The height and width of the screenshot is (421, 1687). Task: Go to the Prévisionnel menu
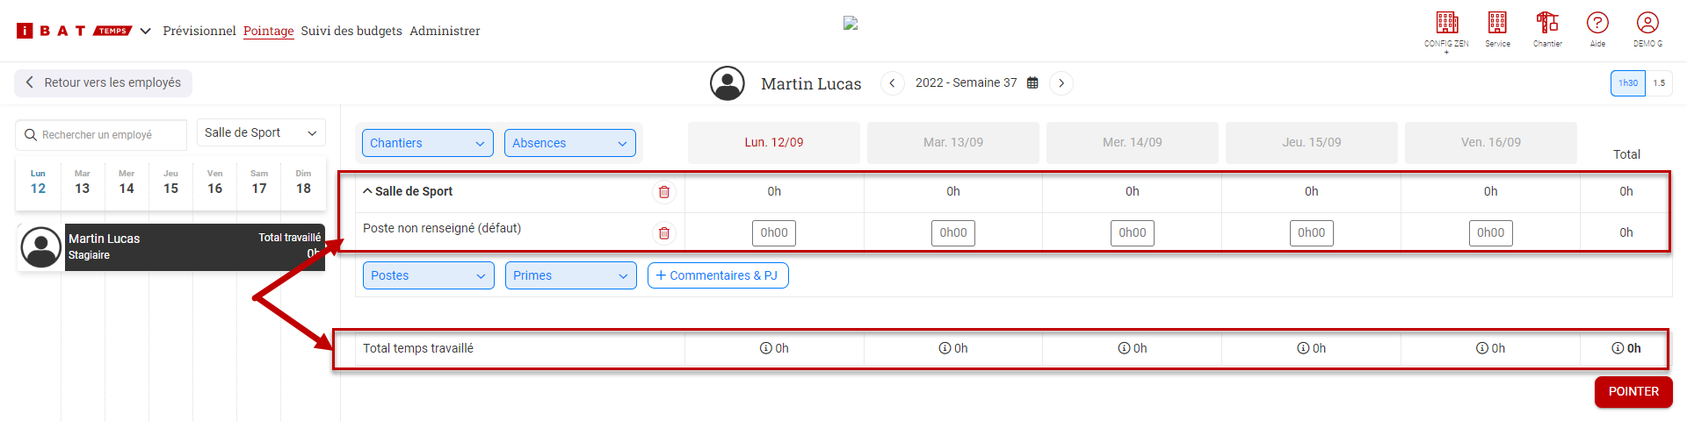tap(199, 31)
